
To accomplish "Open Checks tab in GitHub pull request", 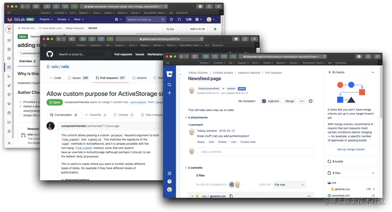I will pyautogui.click(x=123, y=115).
